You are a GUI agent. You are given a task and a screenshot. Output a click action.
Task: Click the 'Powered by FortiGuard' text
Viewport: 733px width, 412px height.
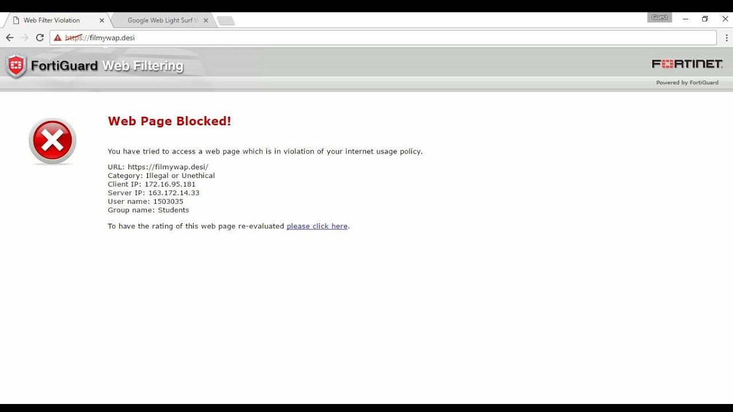687,82
